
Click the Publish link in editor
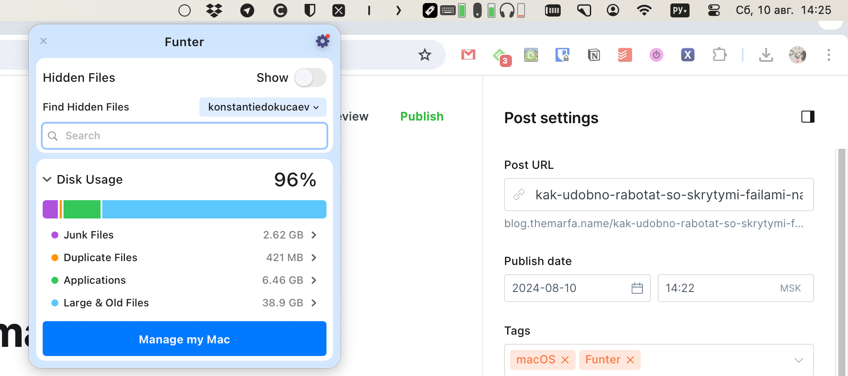422,117
